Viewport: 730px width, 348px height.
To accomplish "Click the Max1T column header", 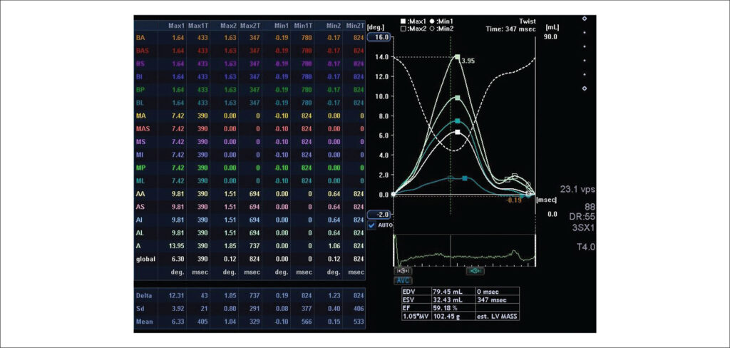I will (x=198, y=25).
